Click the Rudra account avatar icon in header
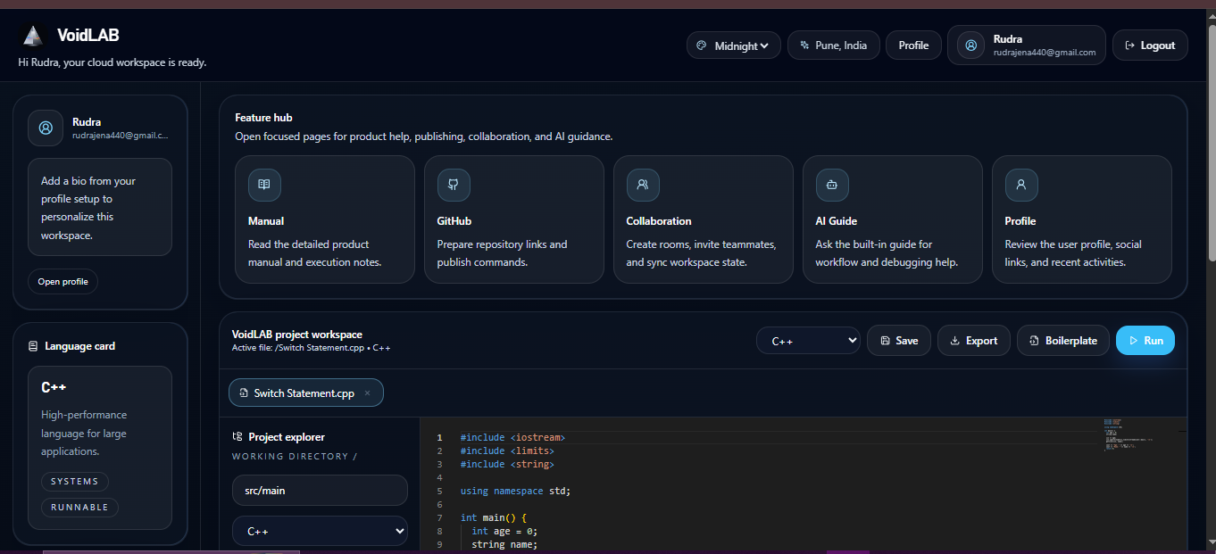Image resolution: width=1216 pixels, height=554 pixels. [x=971, y=45]
